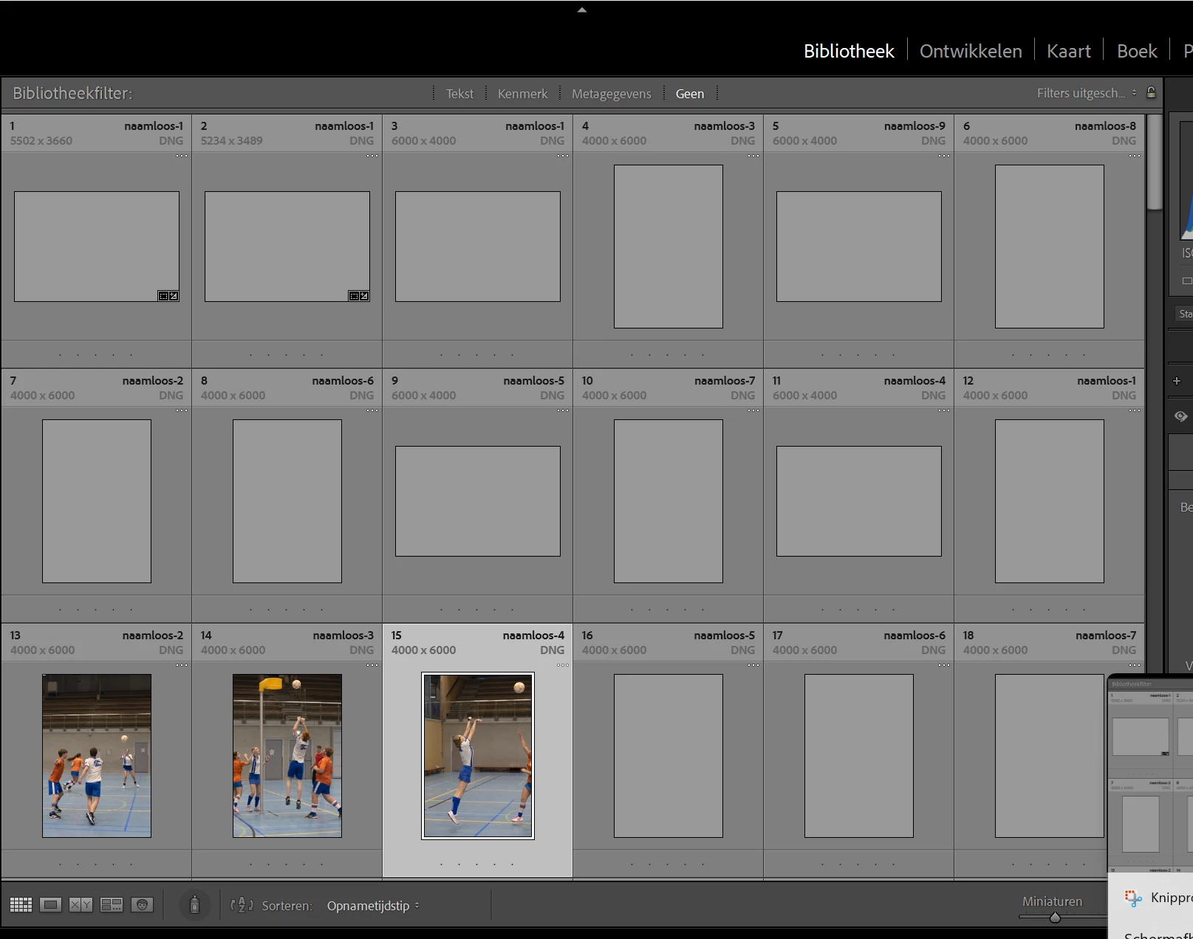Open the Bibliotheek module
1193x939 pixels.
(849, 51)
